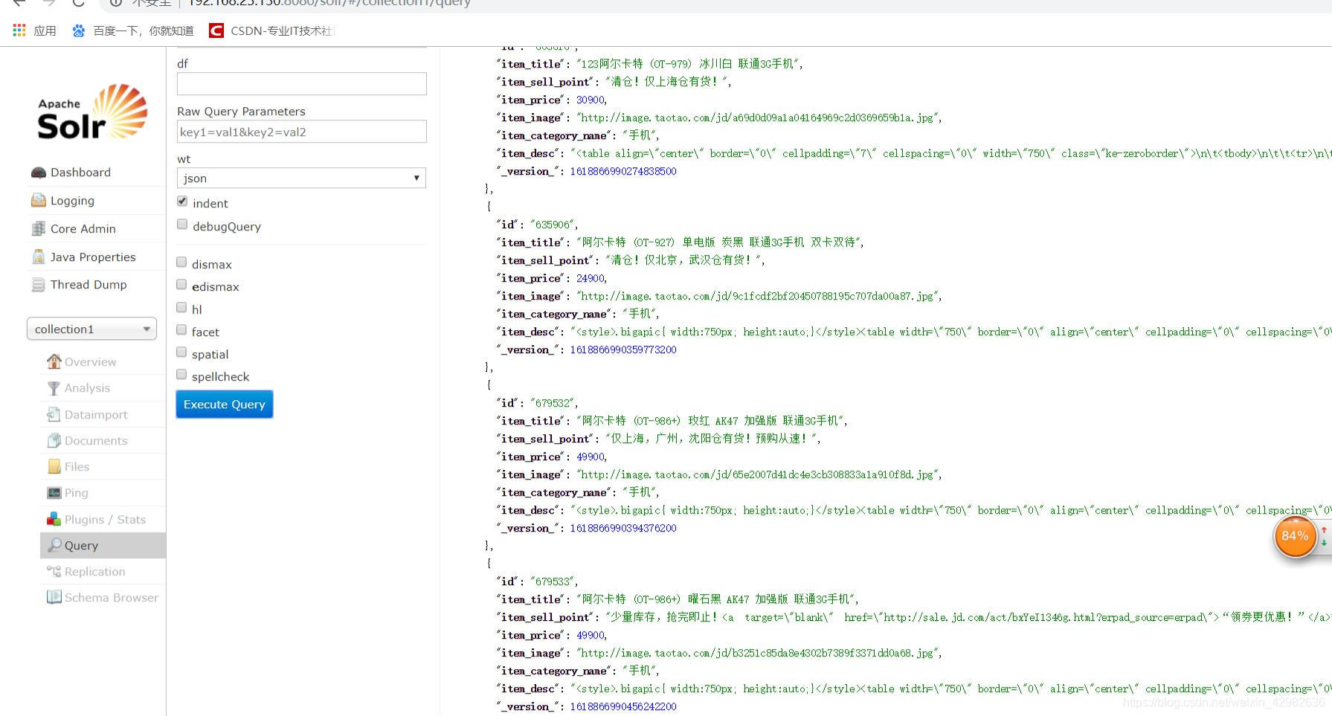Click the browser back arrow
The width and height of the screenshot is (1332, 716).
pyautogui.click(x=19, y=3)
